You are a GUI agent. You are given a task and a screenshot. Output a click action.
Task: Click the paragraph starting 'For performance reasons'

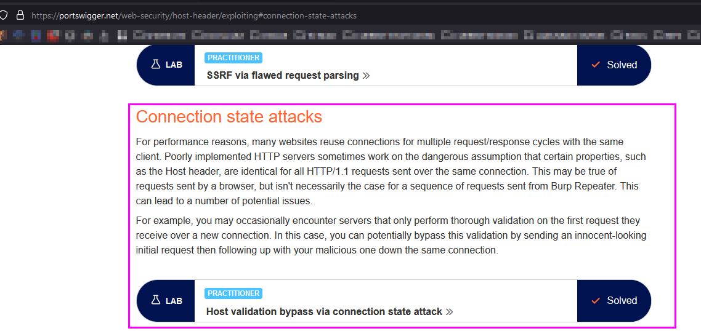click(x=391, y=172)
